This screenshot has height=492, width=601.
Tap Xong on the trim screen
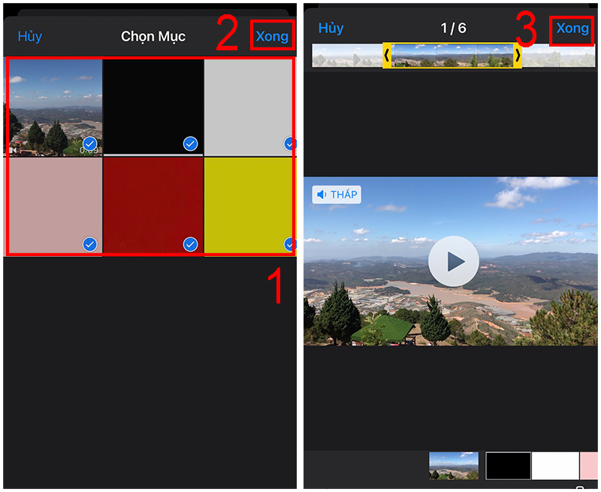point(572,29)
